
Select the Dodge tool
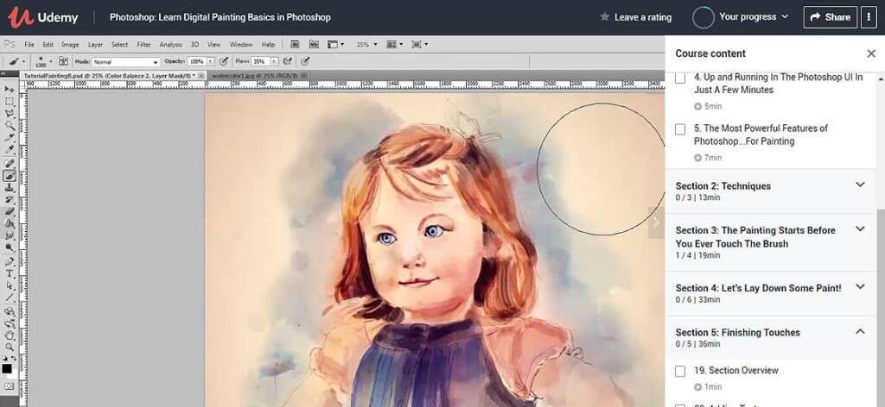tap(9, 247)
